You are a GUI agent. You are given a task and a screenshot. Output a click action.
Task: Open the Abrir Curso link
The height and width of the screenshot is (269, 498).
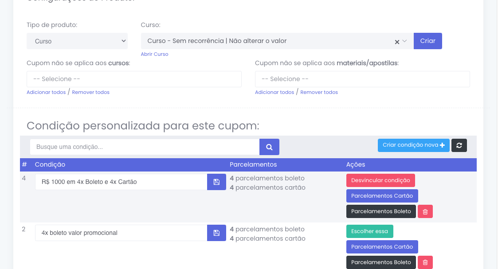[x=154, y=54]
